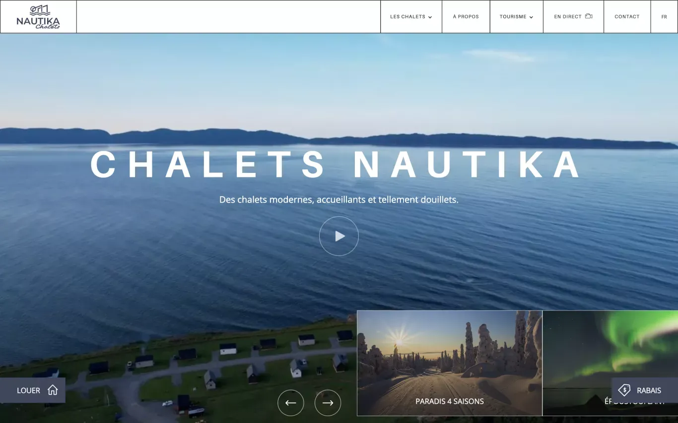The height and width of the screenshot is (423, 678).
Task: Open the Rabais discounts button
Action: click(644, 390)
